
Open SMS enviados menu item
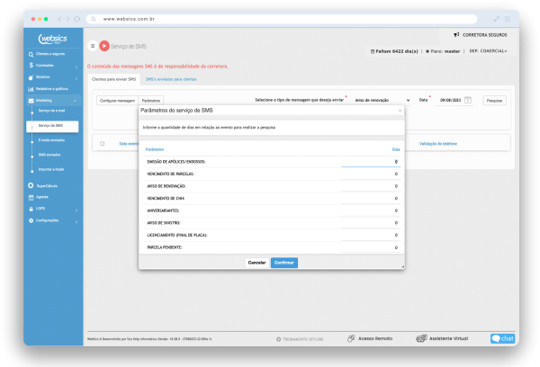point(49,155)
